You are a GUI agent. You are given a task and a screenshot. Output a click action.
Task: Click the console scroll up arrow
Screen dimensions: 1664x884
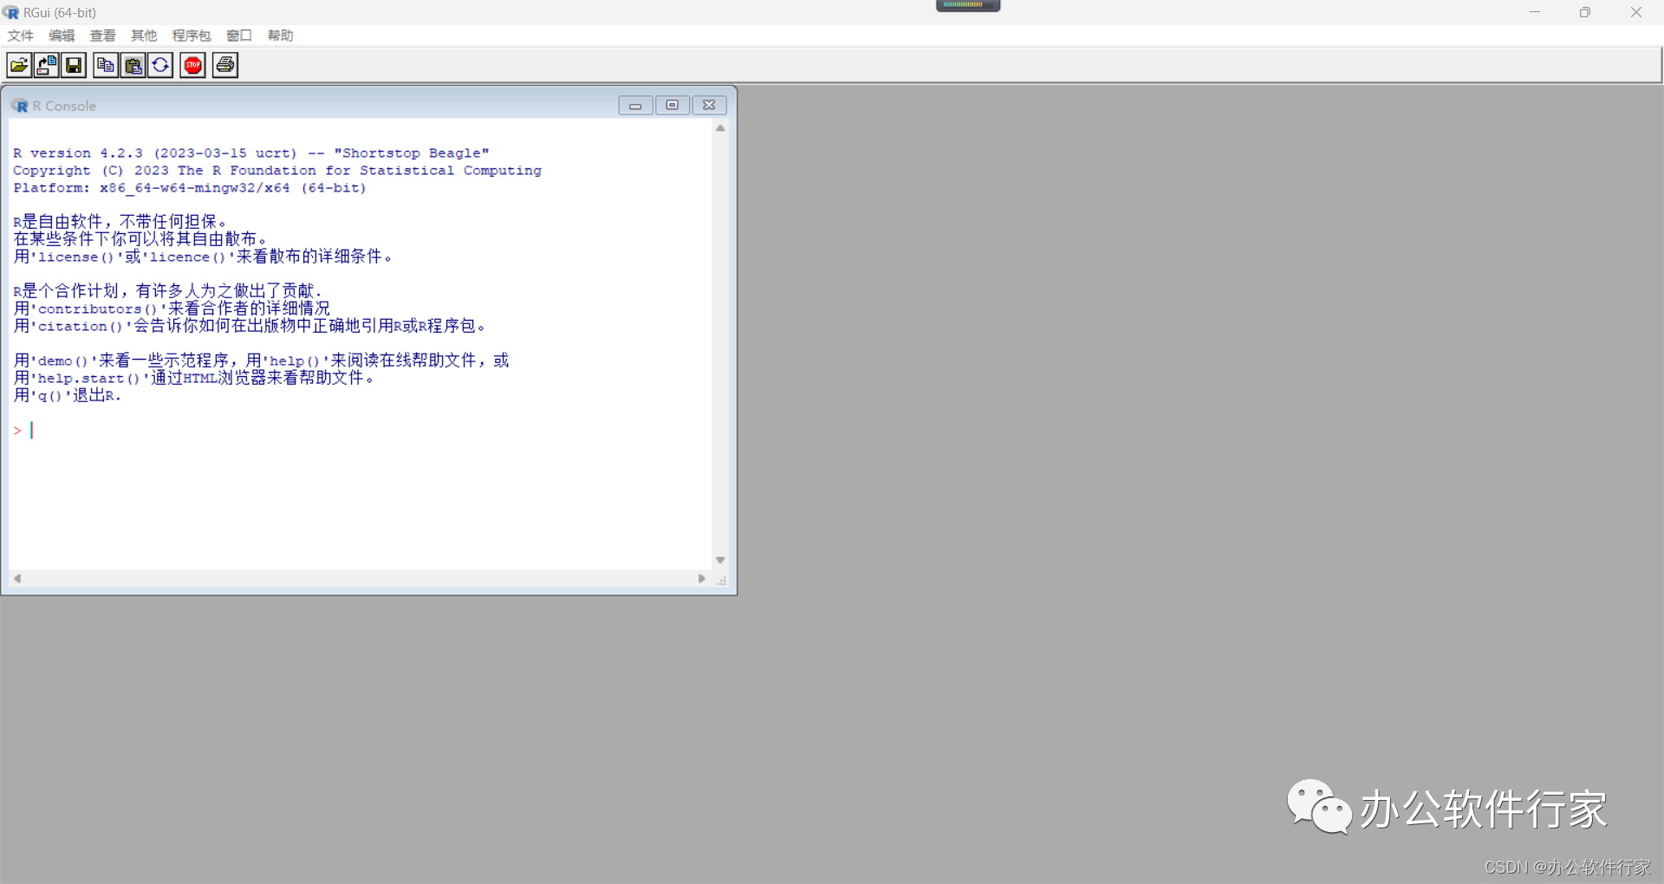720,128
